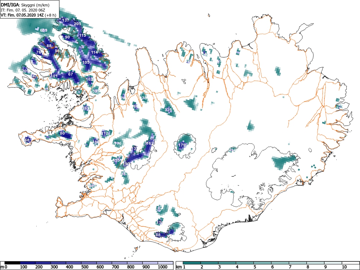The image size is (360, 270).
Task: Click the '1000' tick label on the meter scale
Action: 163,267
